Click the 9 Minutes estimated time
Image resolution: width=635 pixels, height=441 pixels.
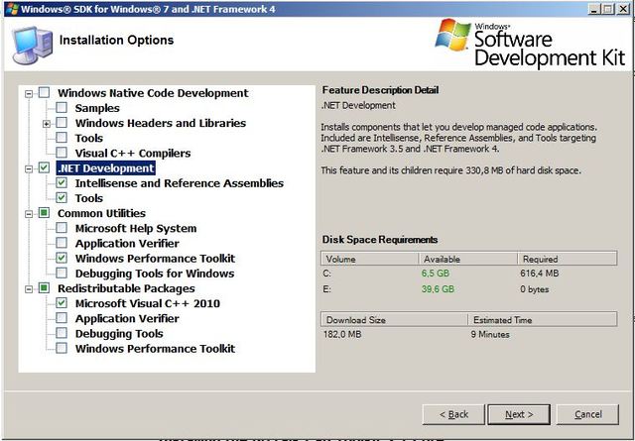(490, 334)
